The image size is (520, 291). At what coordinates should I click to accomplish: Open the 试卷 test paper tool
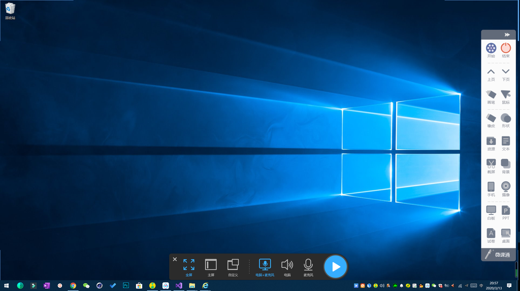pos(491,236)
